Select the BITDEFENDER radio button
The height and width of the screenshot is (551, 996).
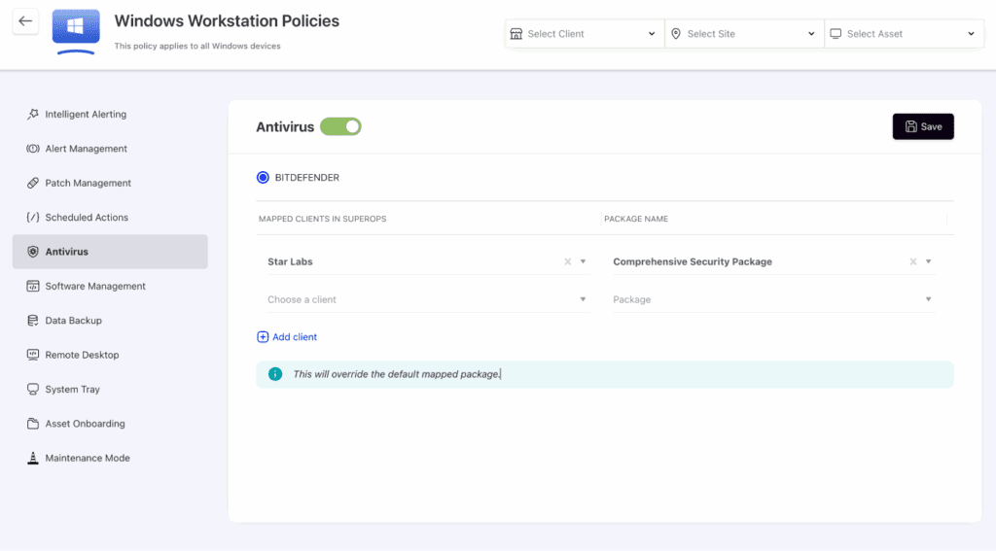coord(263,178)
